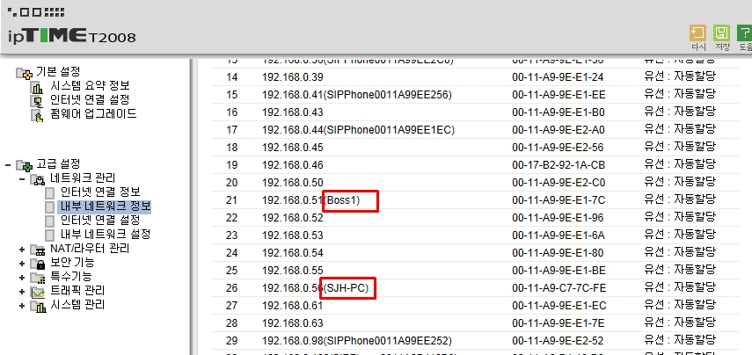This screenshot has width=752, height=355.
Task: Click row number 28
Action: click(231, 323)
